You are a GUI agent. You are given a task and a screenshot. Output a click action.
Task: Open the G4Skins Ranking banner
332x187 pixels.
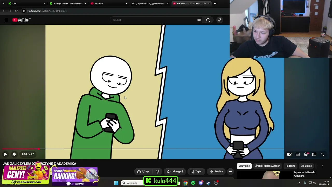75,176
